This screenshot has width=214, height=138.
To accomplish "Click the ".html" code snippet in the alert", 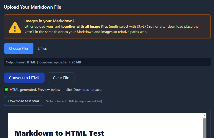I will coord(29,32).
